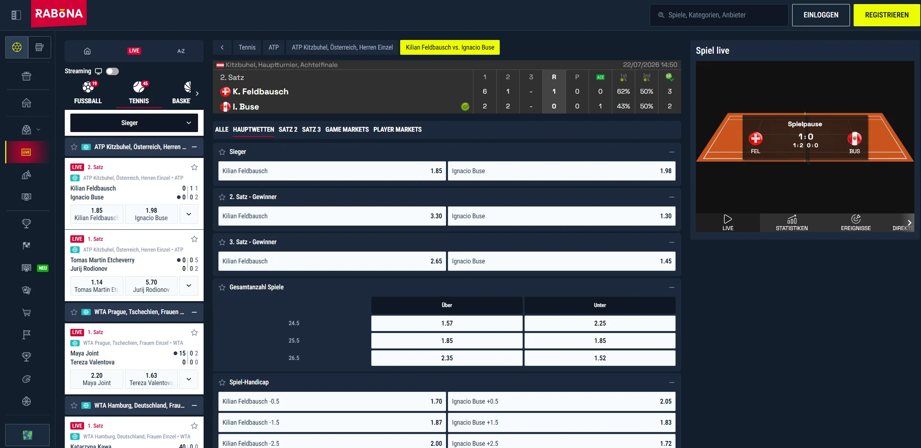Favorite the Gesamtanzahl Spiele market
Screen dimensions: 921x448
pos(222,287)
